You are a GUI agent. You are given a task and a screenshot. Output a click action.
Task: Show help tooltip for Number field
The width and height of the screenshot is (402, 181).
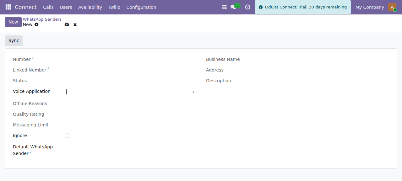coord(33,58)
